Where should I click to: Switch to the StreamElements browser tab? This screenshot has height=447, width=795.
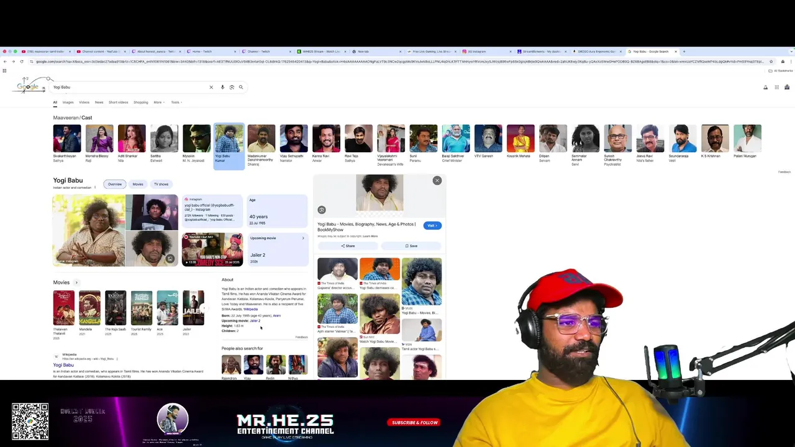(x=542, y=52)
